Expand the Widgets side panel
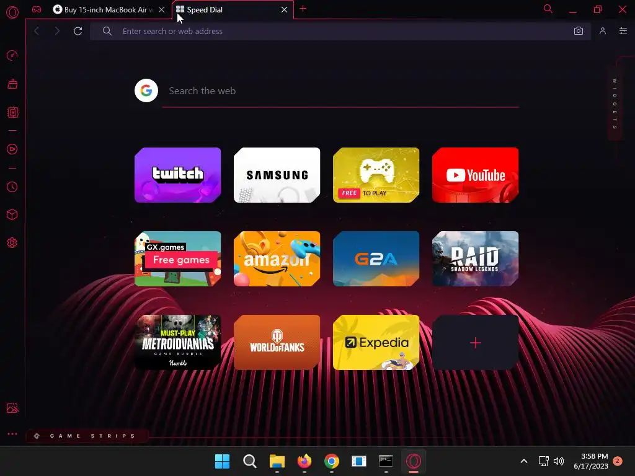Image resolution: width=635 pixels, height=476 pixels. (615, 104)
